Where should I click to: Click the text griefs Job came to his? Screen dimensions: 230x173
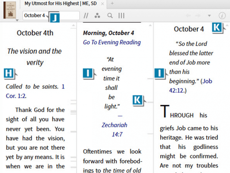(x=189, y=128)
